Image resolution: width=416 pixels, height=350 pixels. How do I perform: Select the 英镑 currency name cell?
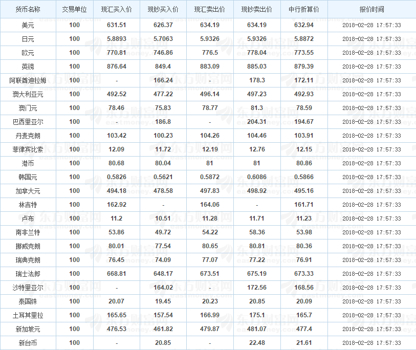pos(28,67)
